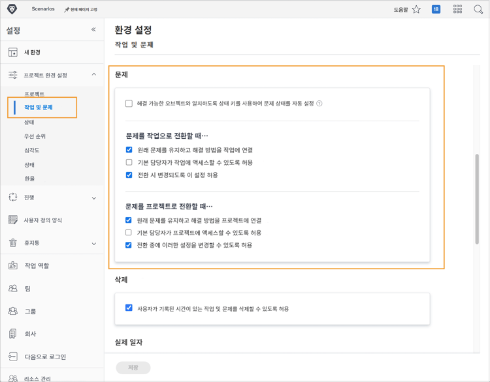Open 회사 in sidebar
Viewport: 490px width, 382px height.
(x=30, y=334)
